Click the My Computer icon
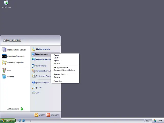 34,54
